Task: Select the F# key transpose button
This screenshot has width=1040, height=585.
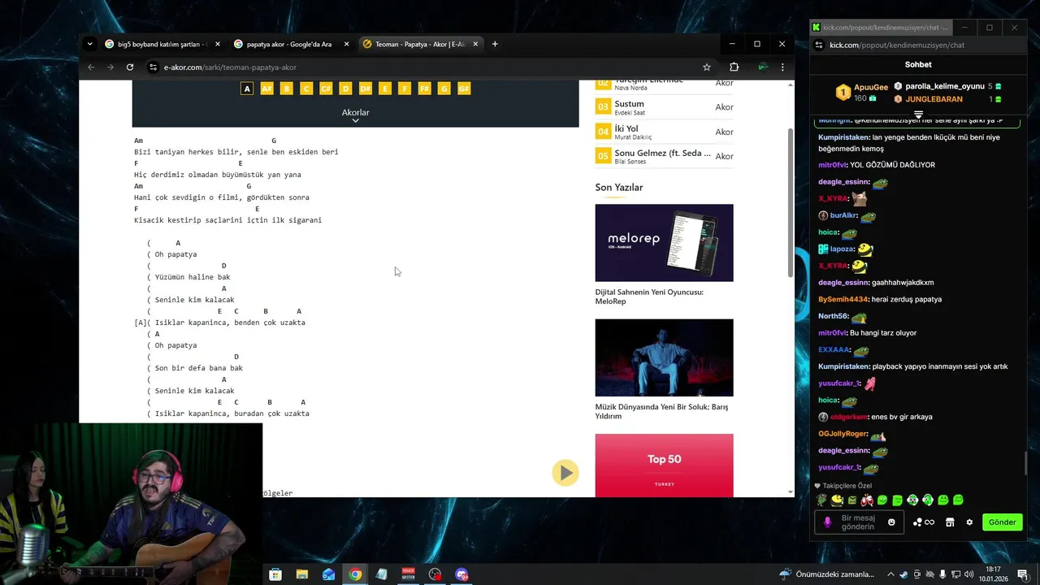Action: [x=424, y=89]
